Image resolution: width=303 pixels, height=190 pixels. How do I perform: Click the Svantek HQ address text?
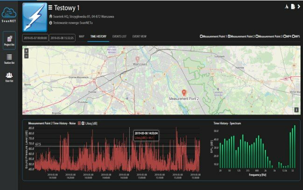click(x=84, y=17)
